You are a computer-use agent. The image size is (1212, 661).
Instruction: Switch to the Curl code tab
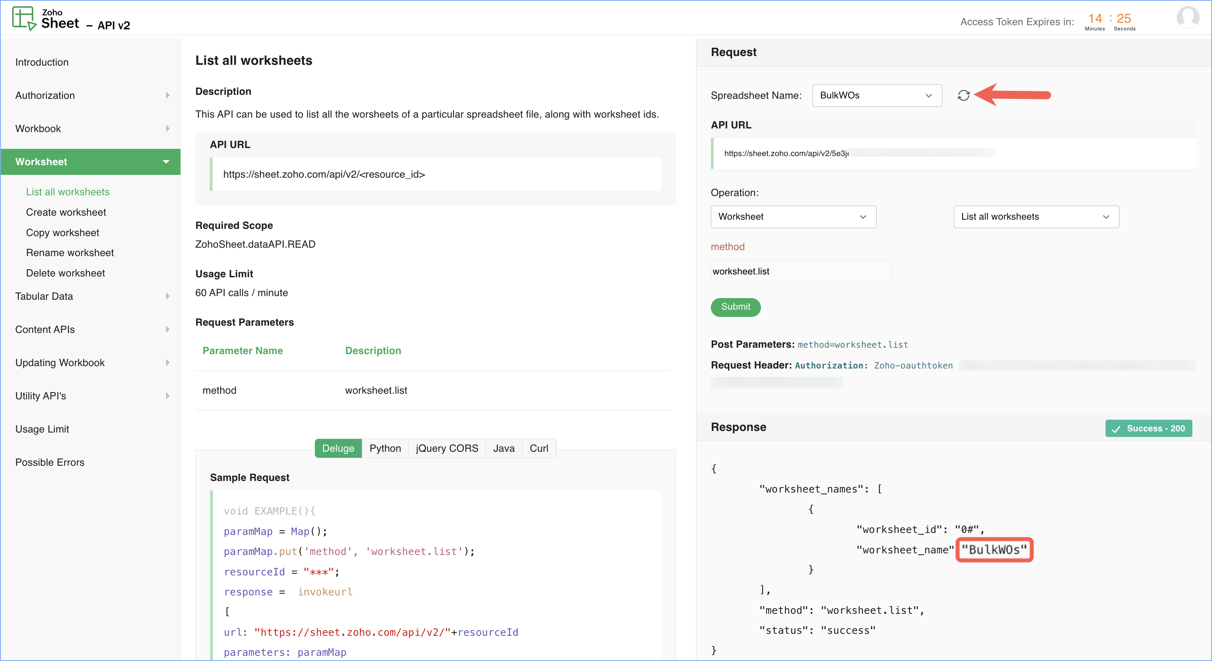click(x=539, y=449)
